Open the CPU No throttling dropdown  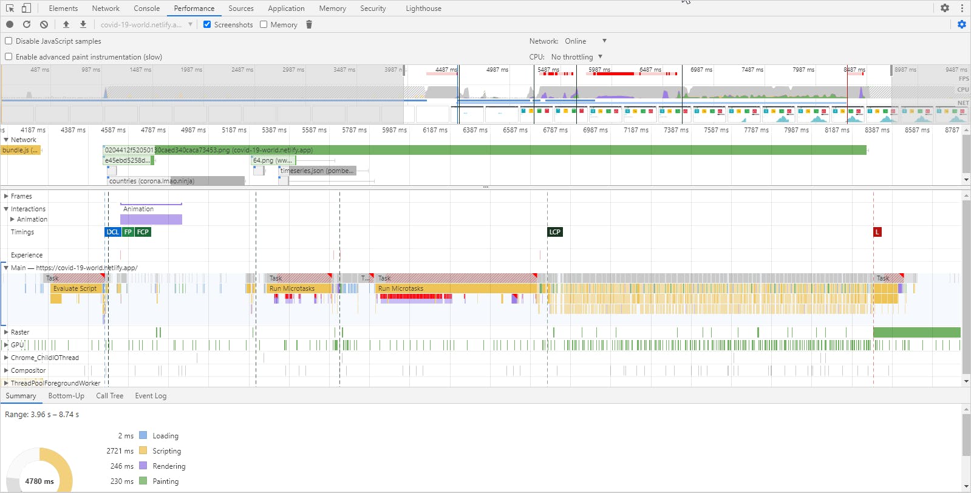(x=576, y=56)
